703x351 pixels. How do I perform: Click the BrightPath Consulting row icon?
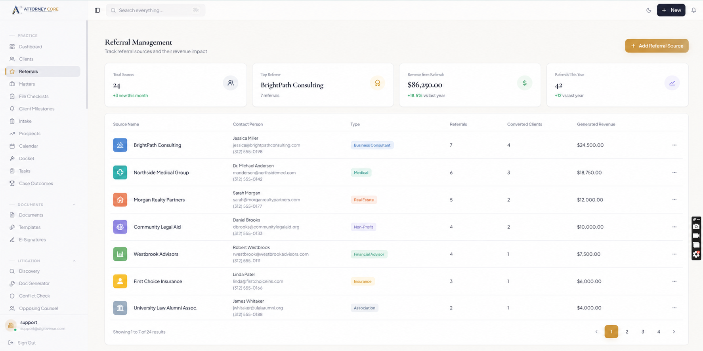click(x=120, y=145)
